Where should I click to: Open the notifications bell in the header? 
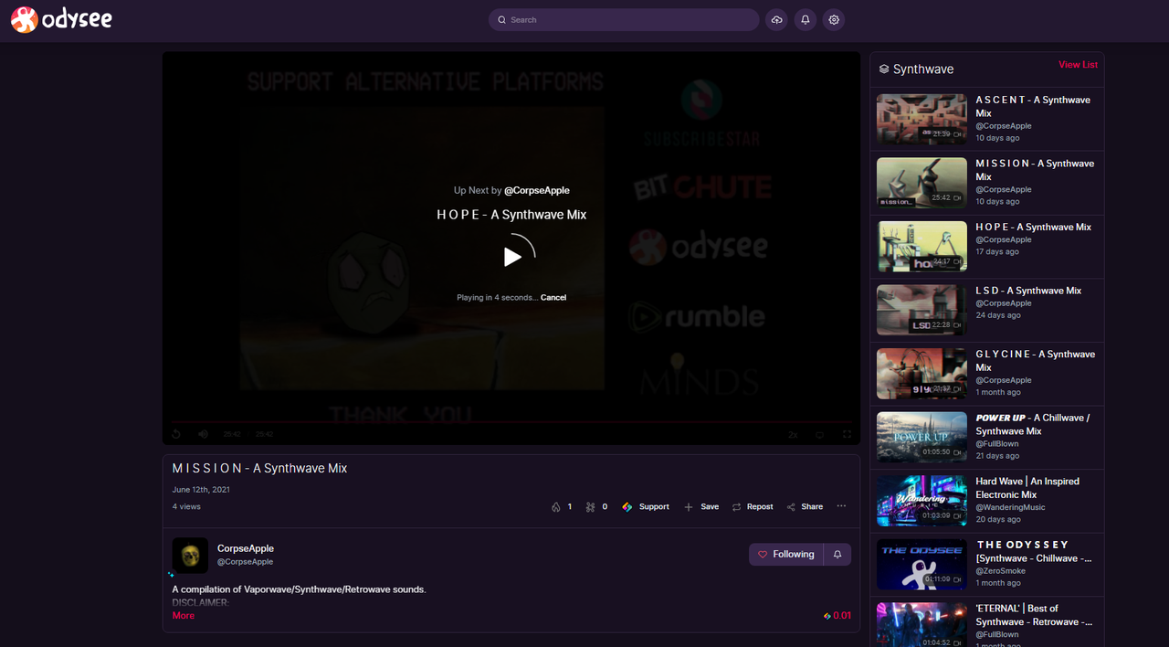point(805,19)
